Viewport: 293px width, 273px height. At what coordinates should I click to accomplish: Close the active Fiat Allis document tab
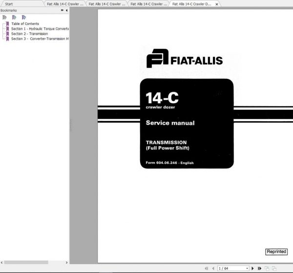tap(217, 4)
